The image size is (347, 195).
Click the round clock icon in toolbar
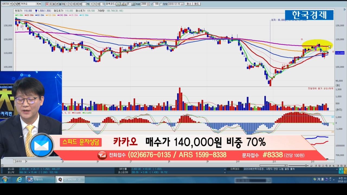[133, 4]
